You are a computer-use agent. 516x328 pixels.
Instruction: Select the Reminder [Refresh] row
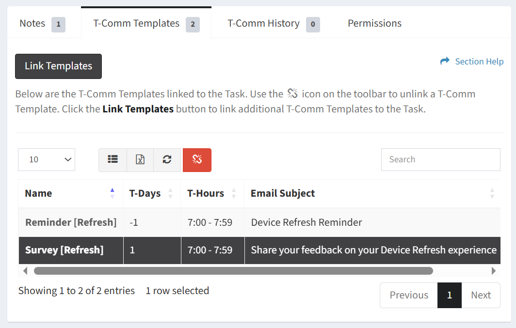[71, 223]
